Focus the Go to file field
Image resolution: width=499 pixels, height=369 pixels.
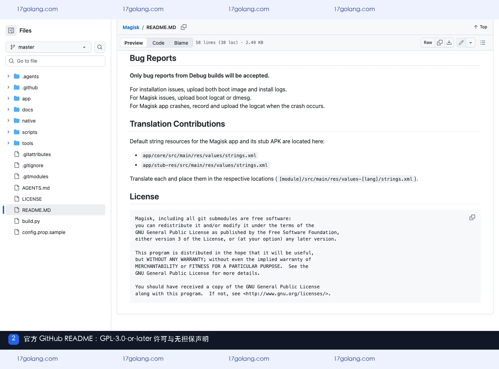(x=55, y=61)
